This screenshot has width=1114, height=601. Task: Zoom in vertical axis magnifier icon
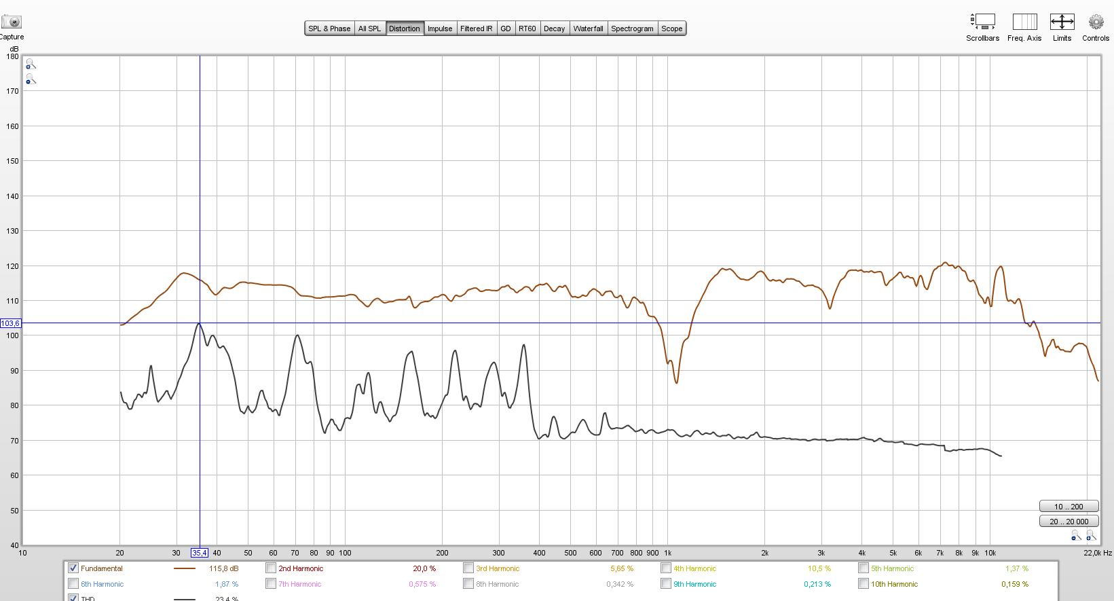pyautogui.click(x=31, y=65)
